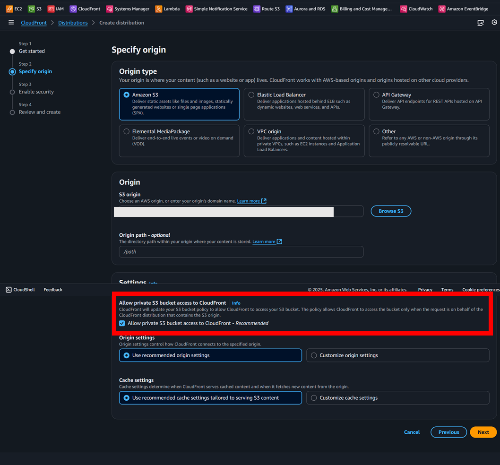Select Elastic Load Balancer origin type
The height and width of the screenshot is (465, 500).
click(x=304, y=104)
